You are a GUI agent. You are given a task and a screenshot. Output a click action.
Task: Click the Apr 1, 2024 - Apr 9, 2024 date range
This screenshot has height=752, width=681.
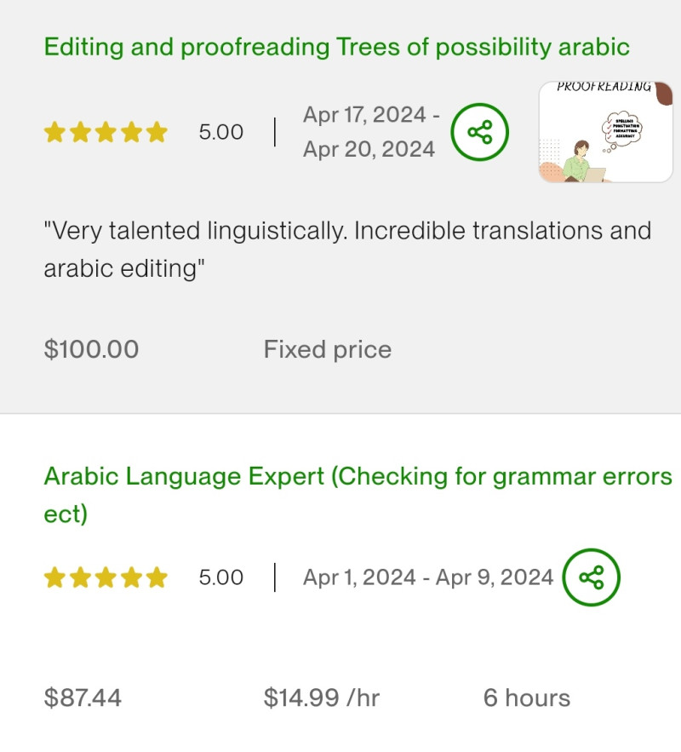pos(427,577)
